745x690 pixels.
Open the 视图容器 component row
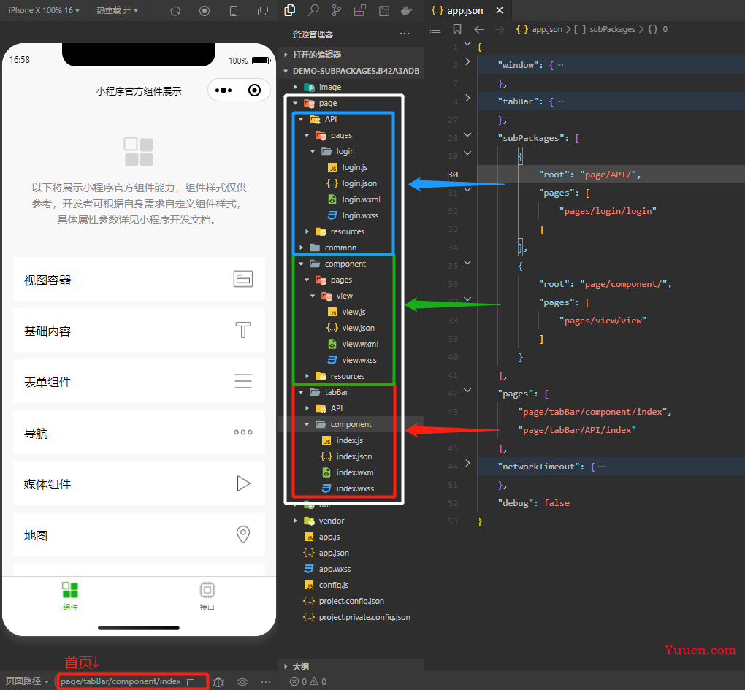[139, 279]
